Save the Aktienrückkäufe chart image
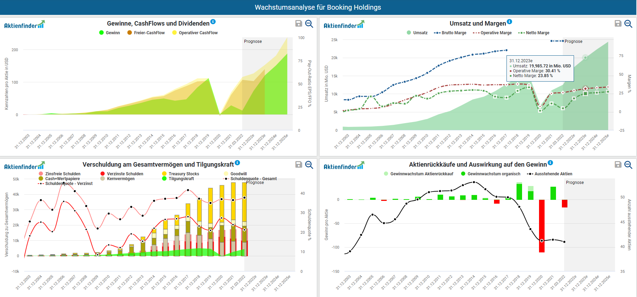This screenshot has height=297, width=637. [618, 165]
